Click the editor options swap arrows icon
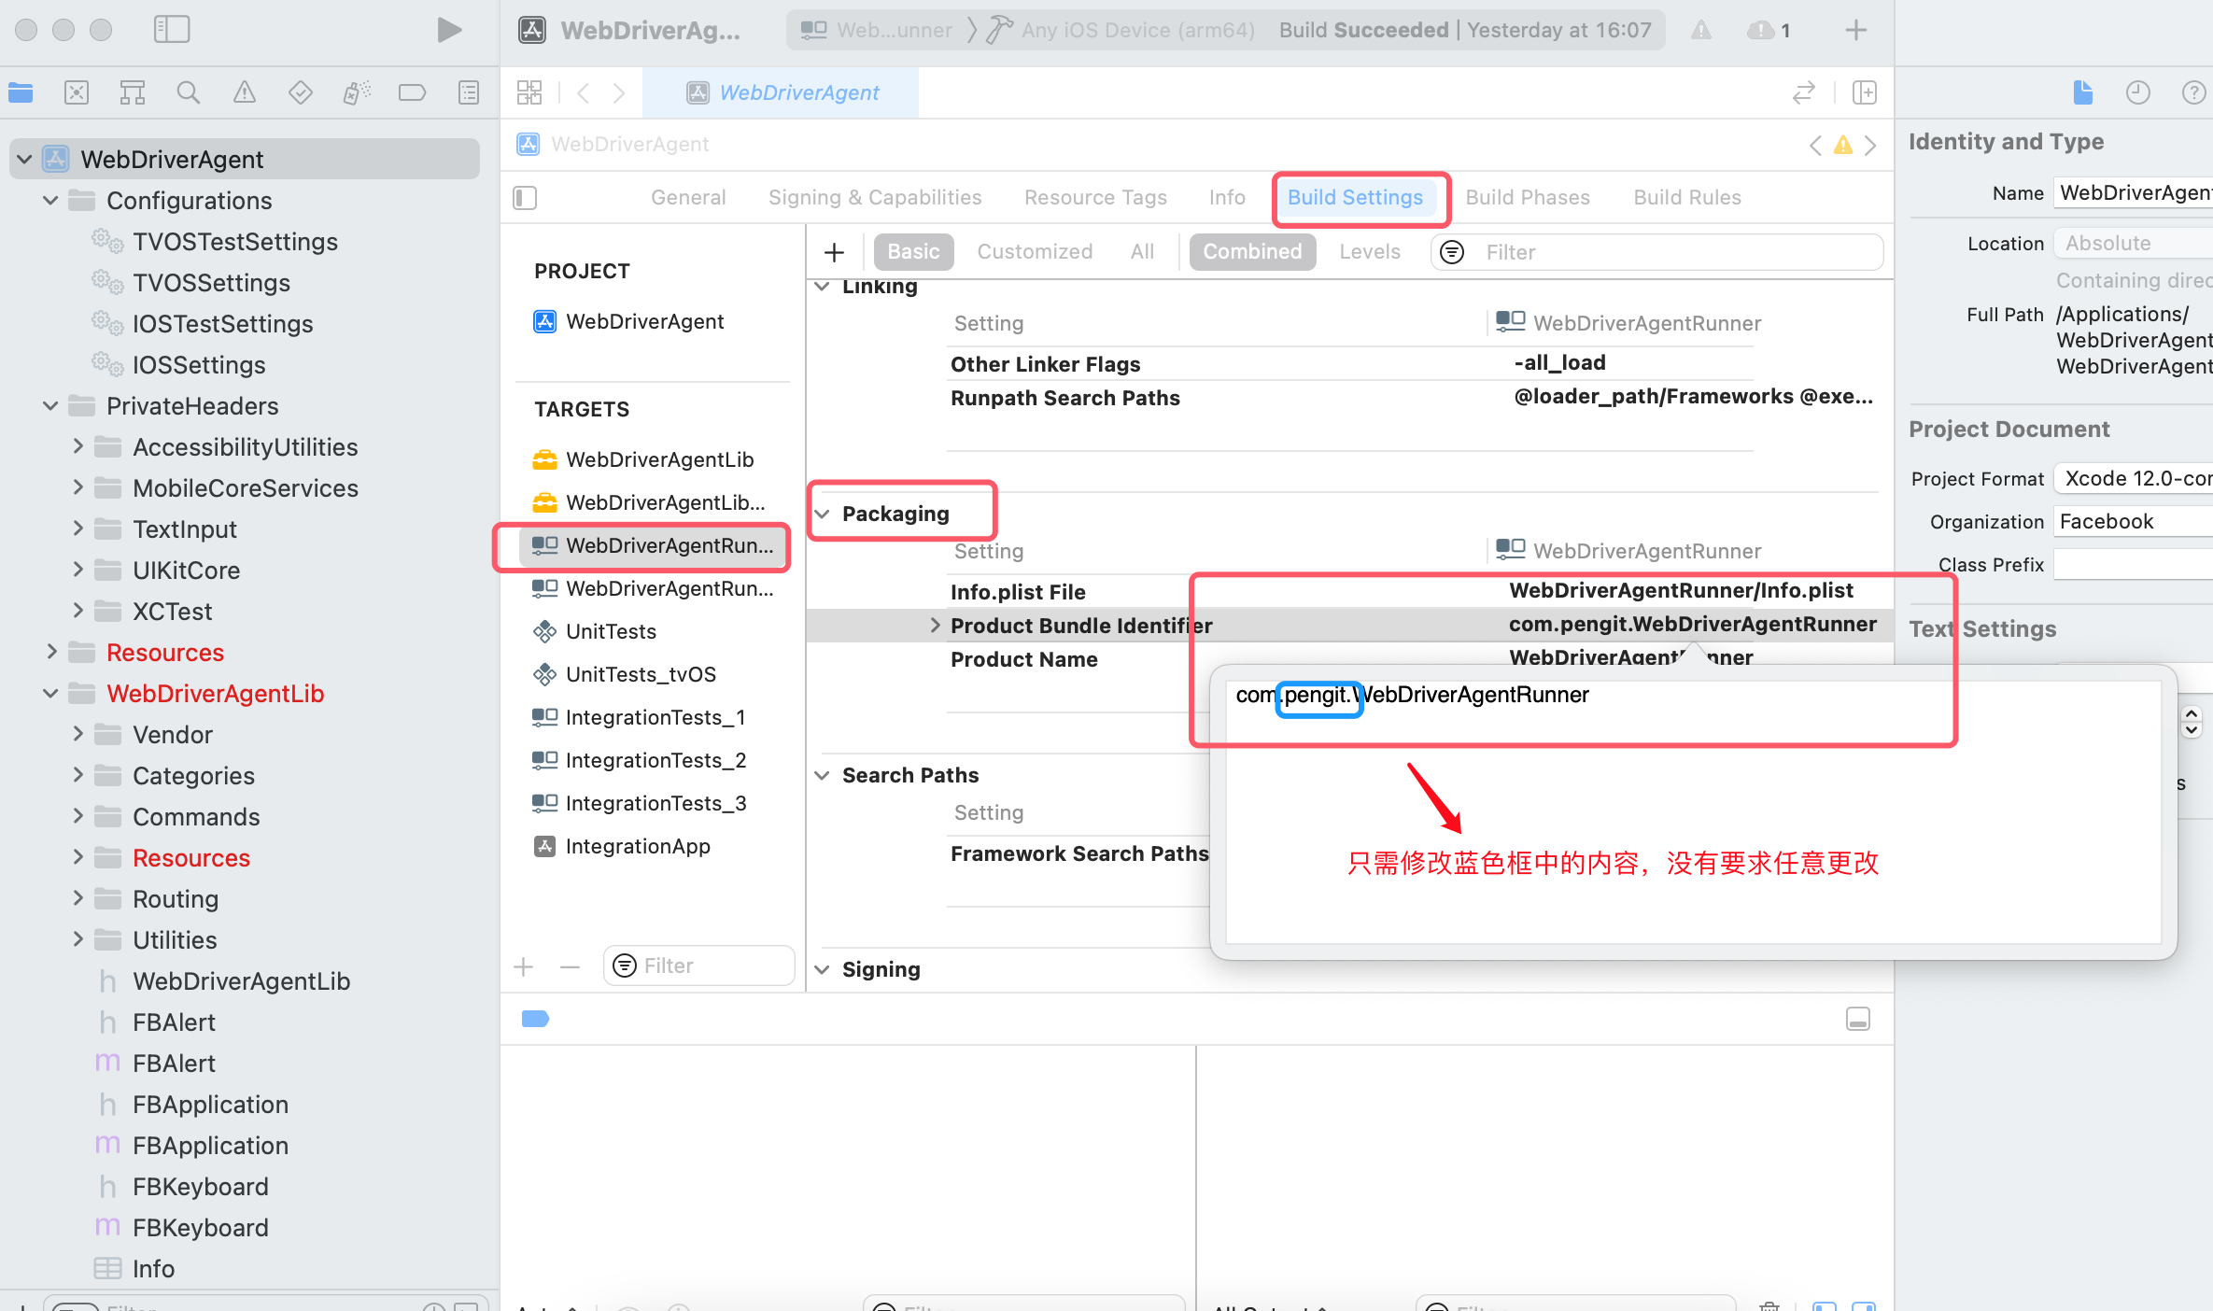2213x1311 pixels. 1804,92
